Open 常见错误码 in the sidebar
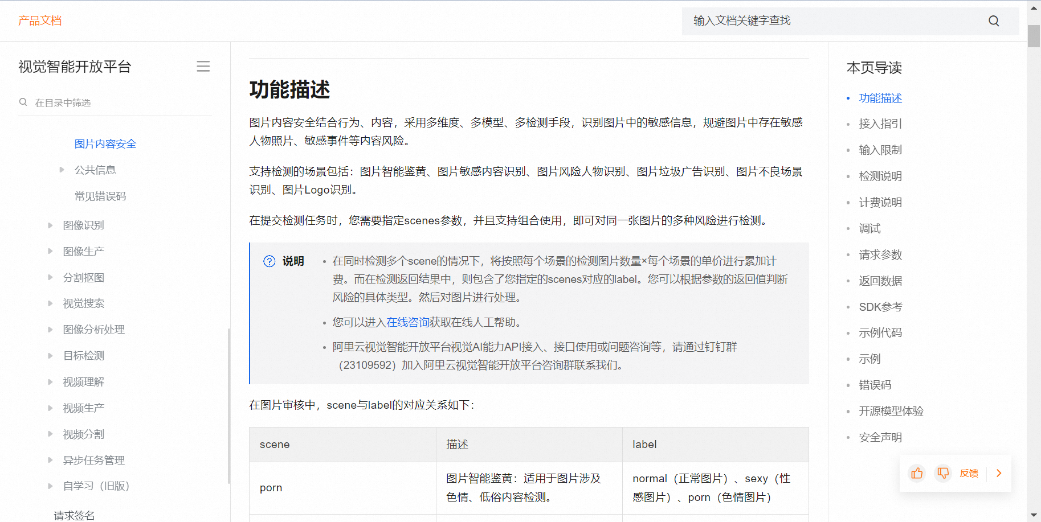This screenshot has height=522, width=1041. [x=100, y=196]
